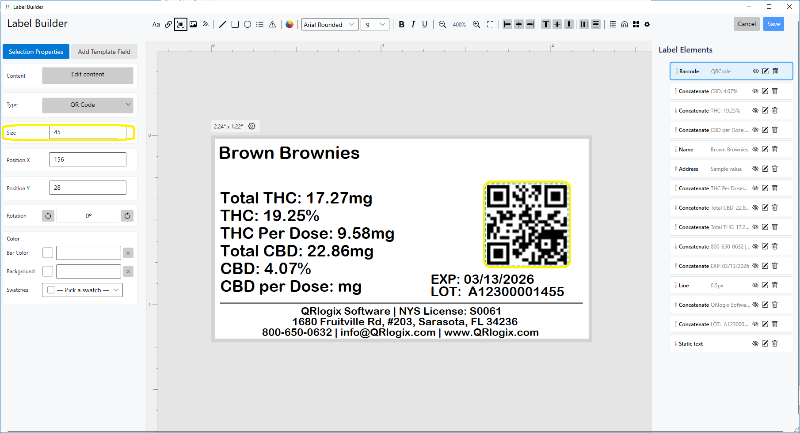The image size is (800, 433).
Task: Toggle the snap magnet icon
Action: coord(625,24)
